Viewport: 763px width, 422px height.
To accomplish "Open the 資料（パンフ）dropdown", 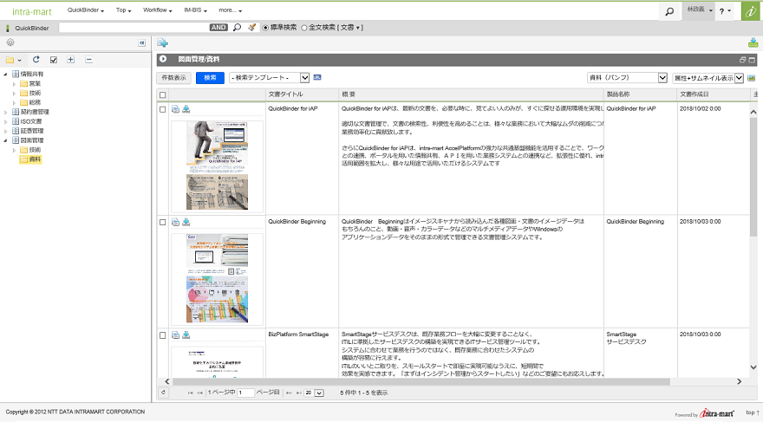I will 627,78.
